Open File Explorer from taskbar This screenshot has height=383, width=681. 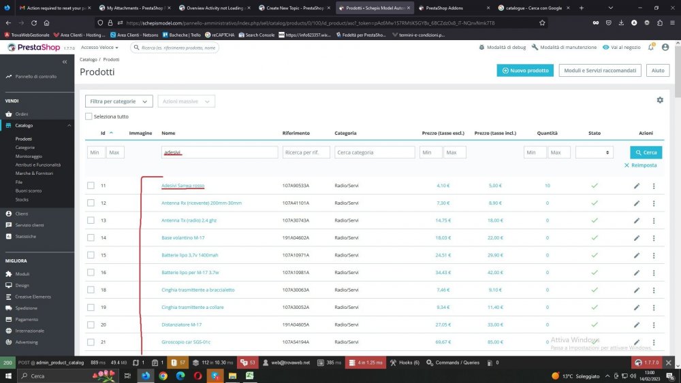pyautogui.click(x=232, y=376)
